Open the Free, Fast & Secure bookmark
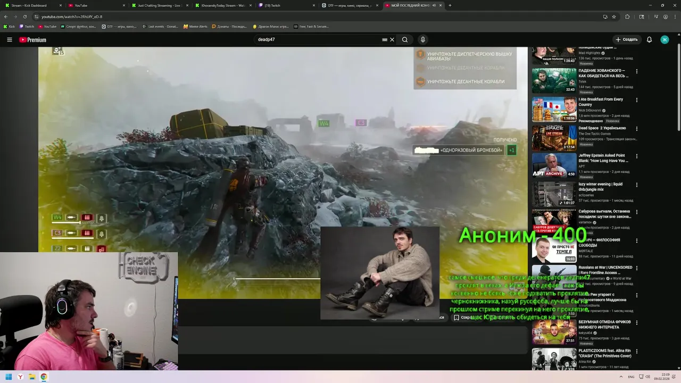This screenshot has height=383, width=681. pos(311,26)
